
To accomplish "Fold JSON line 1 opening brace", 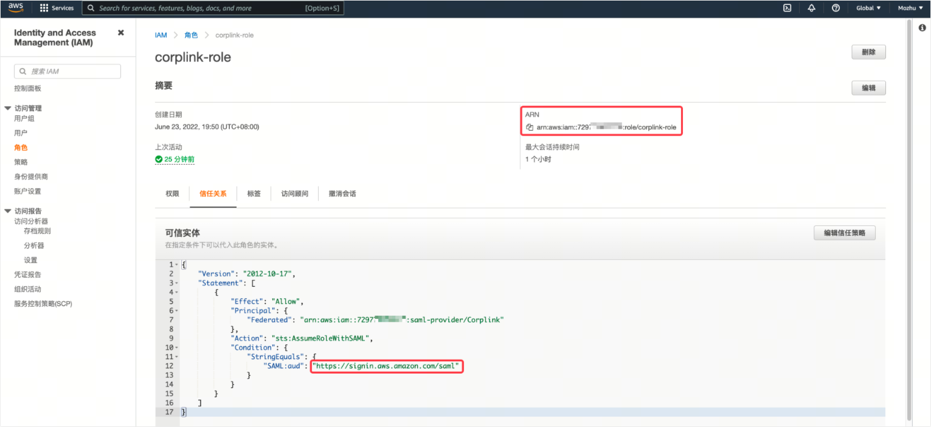I will click(x=177, y=265).
